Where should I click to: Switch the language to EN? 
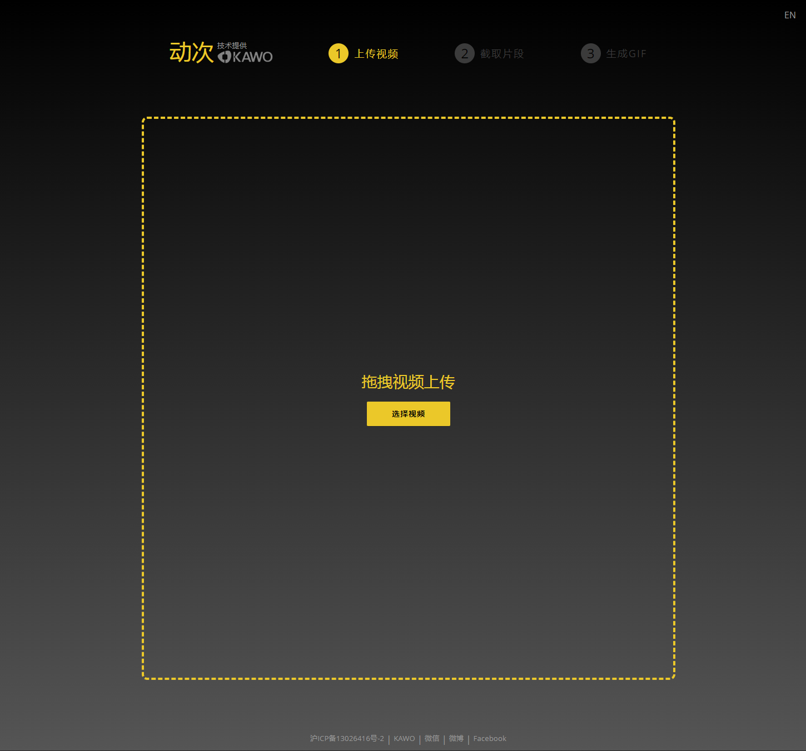pyautogui.click(x=789, y=15)
